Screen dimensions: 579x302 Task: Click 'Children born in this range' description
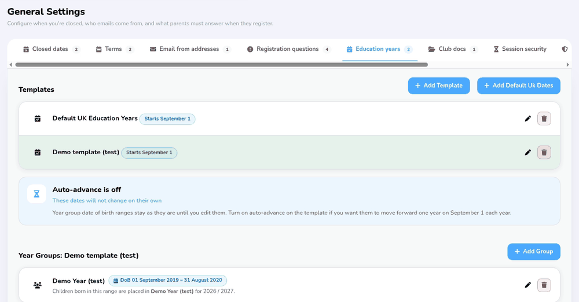coord(144,292)
